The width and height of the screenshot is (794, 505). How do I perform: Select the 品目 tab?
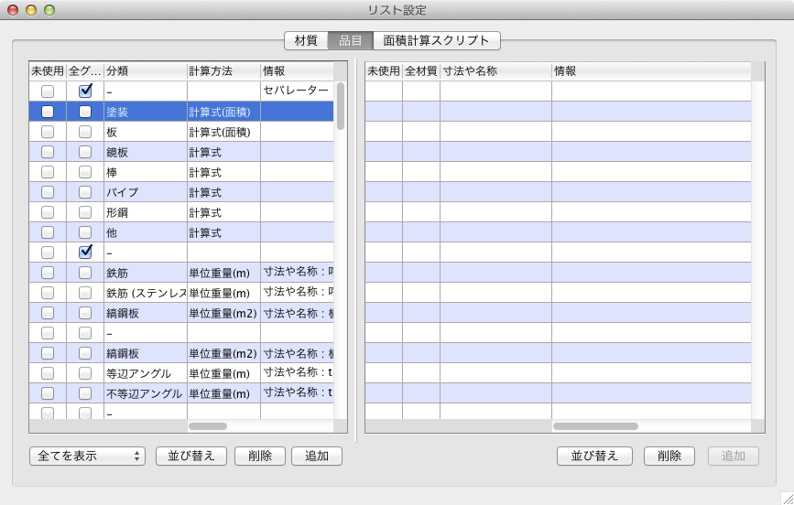[x=350, y=40]
